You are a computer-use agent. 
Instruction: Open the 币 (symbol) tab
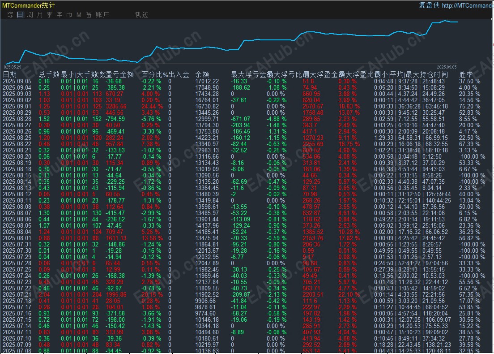click(69, 15)
